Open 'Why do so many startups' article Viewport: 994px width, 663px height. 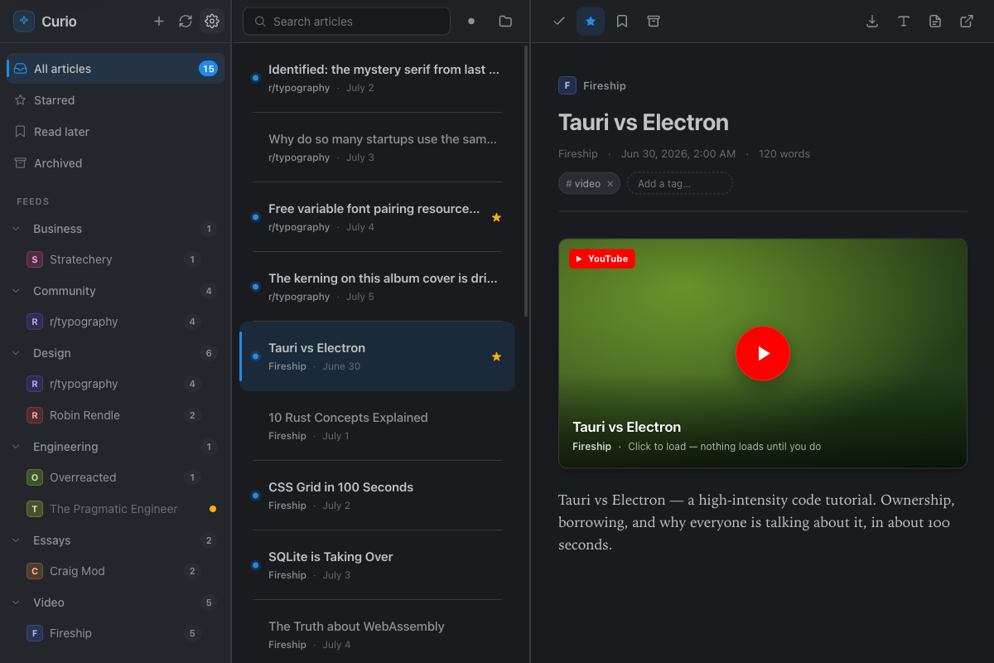click(378, 148)
